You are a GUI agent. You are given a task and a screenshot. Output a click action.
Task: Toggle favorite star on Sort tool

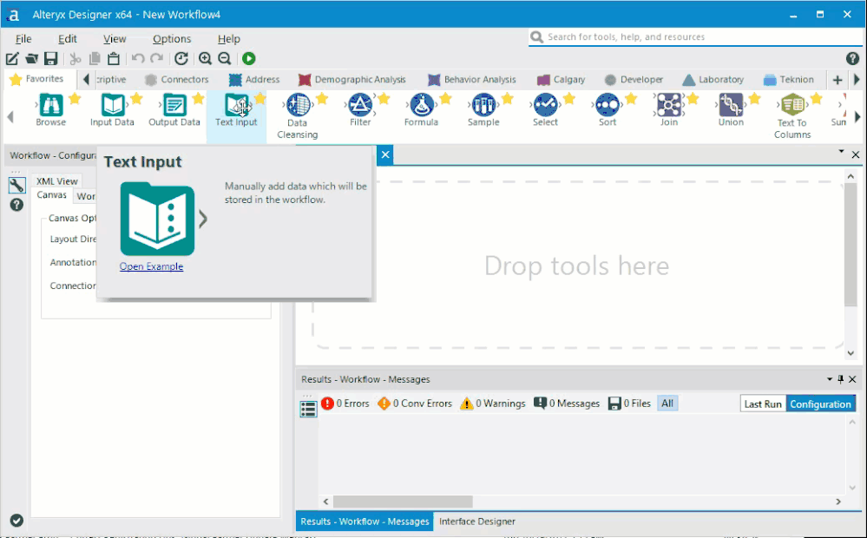[631, 99]
